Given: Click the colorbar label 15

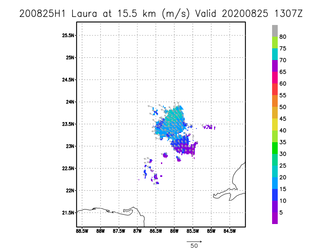Looking at the screenshot, I should pos(283,189).
